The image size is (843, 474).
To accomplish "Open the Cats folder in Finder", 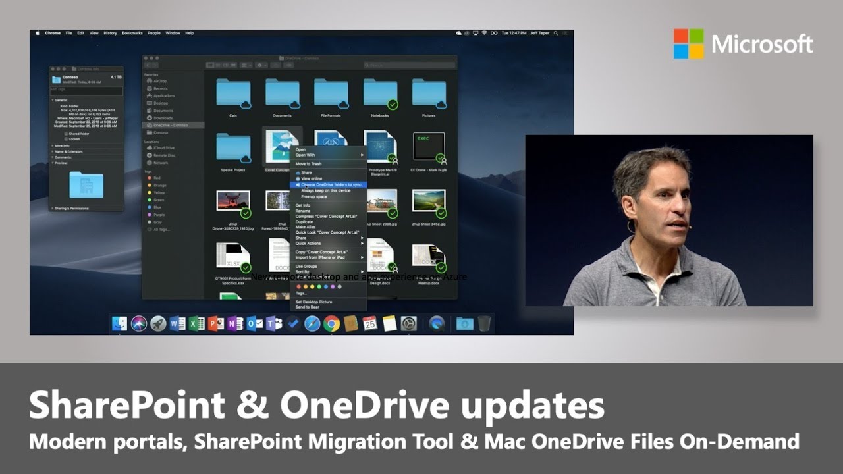I will [233, 93].
